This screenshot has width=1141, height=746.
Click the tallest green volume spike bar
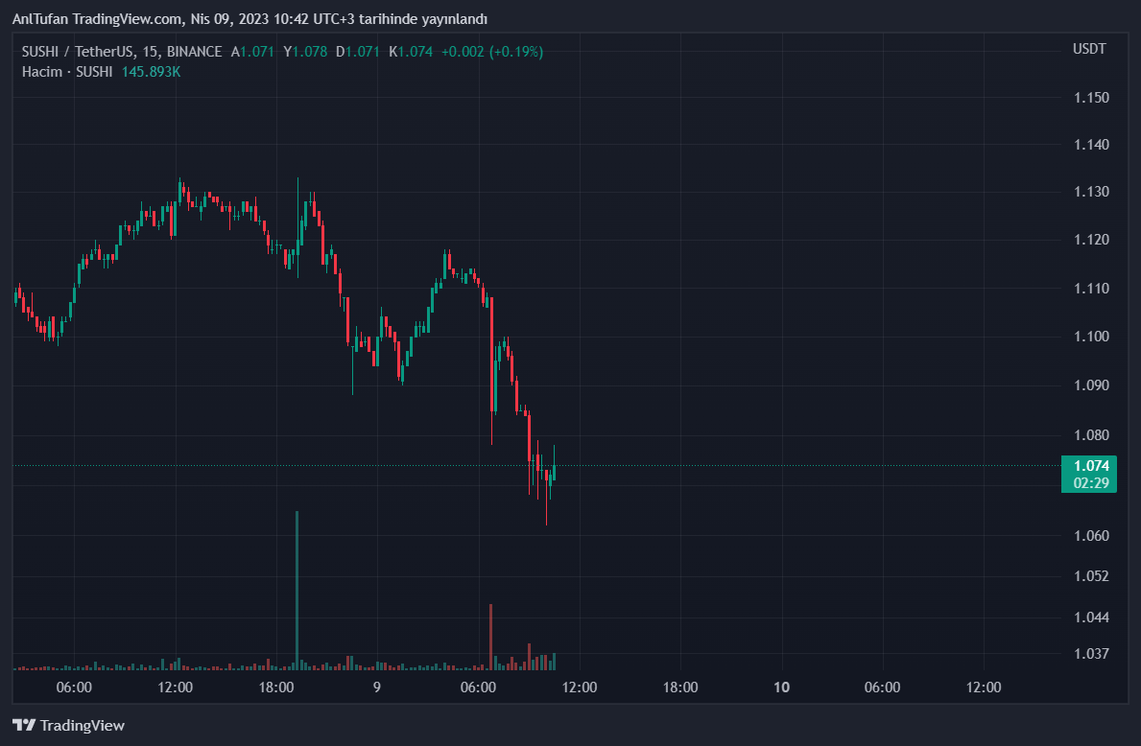pyautogui.click(x=297, y=585)
